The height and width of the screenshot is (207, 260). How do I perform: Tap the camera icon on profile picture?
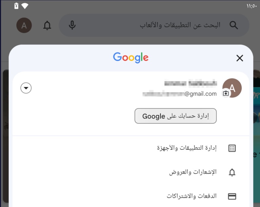pos(226,94)
